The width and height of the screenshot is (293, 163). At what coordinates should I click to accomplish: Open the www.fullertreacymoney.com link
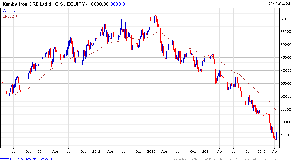point(26,159)
